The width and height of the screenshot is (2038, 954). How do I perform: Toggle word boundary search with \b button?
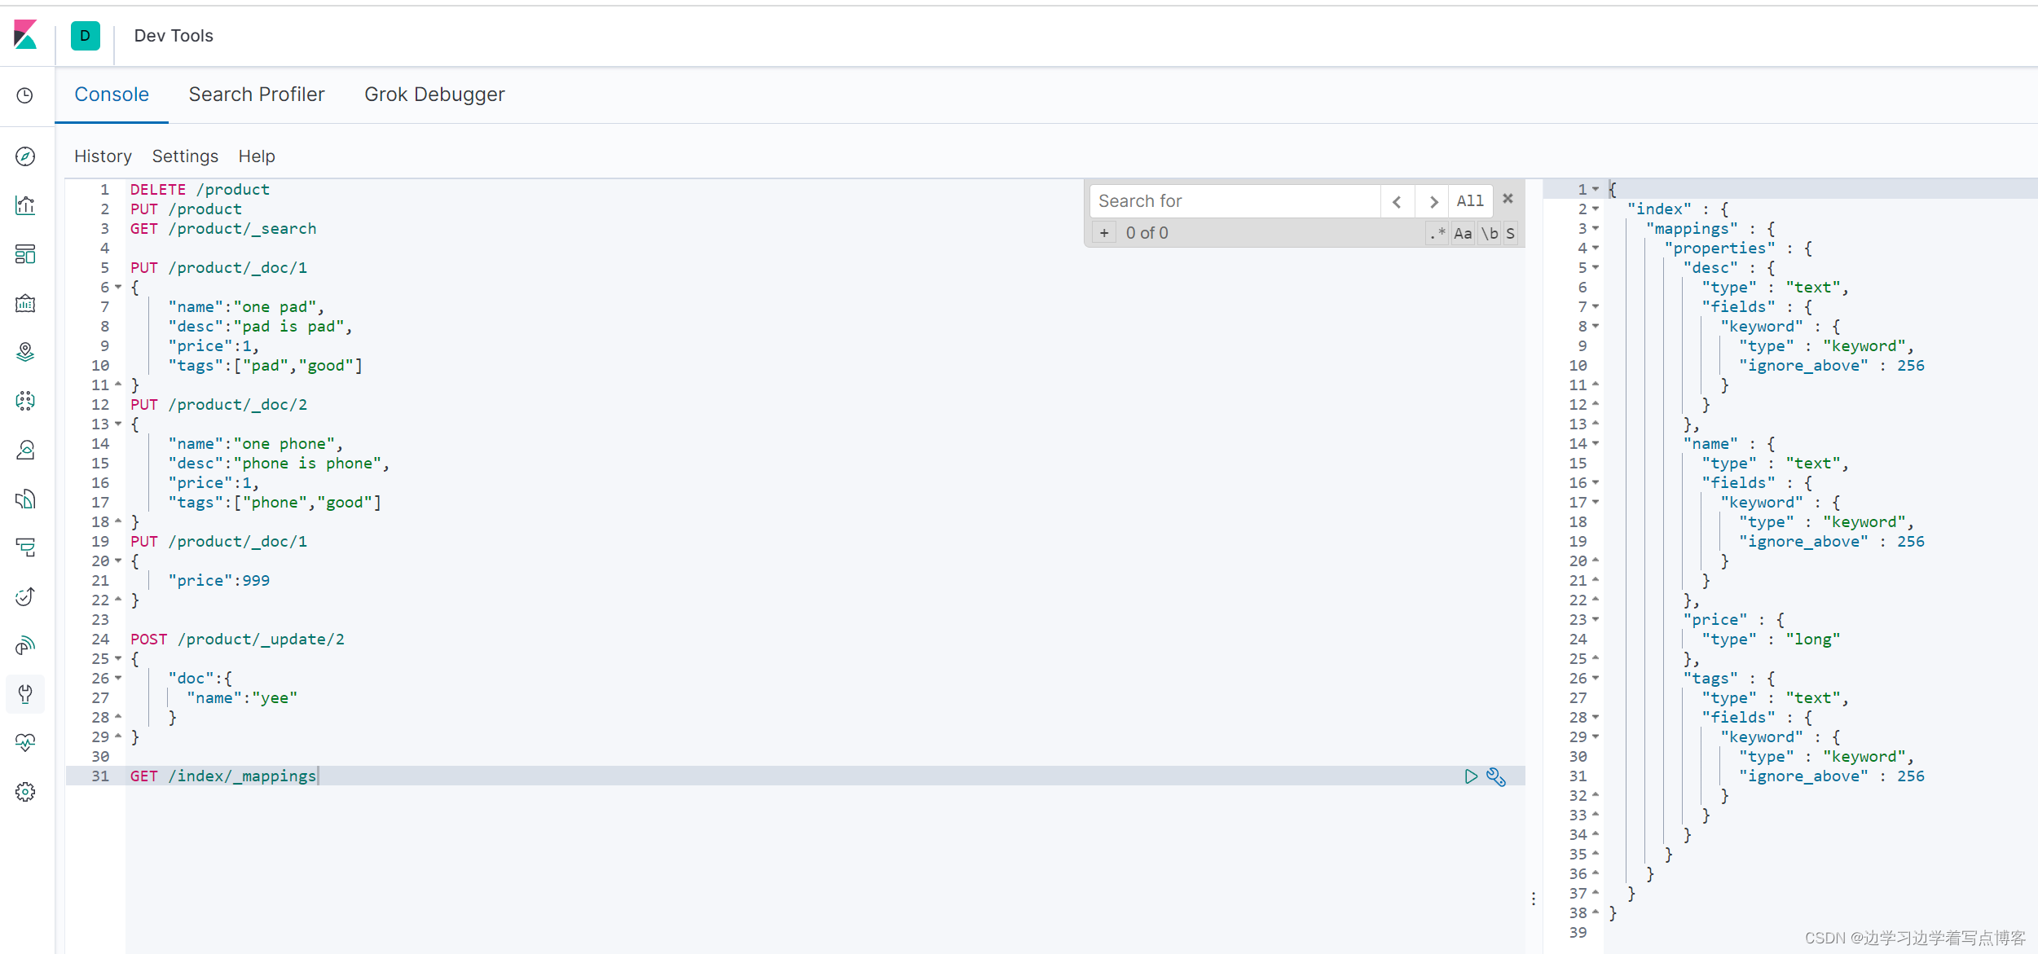tap(1488, 234)
